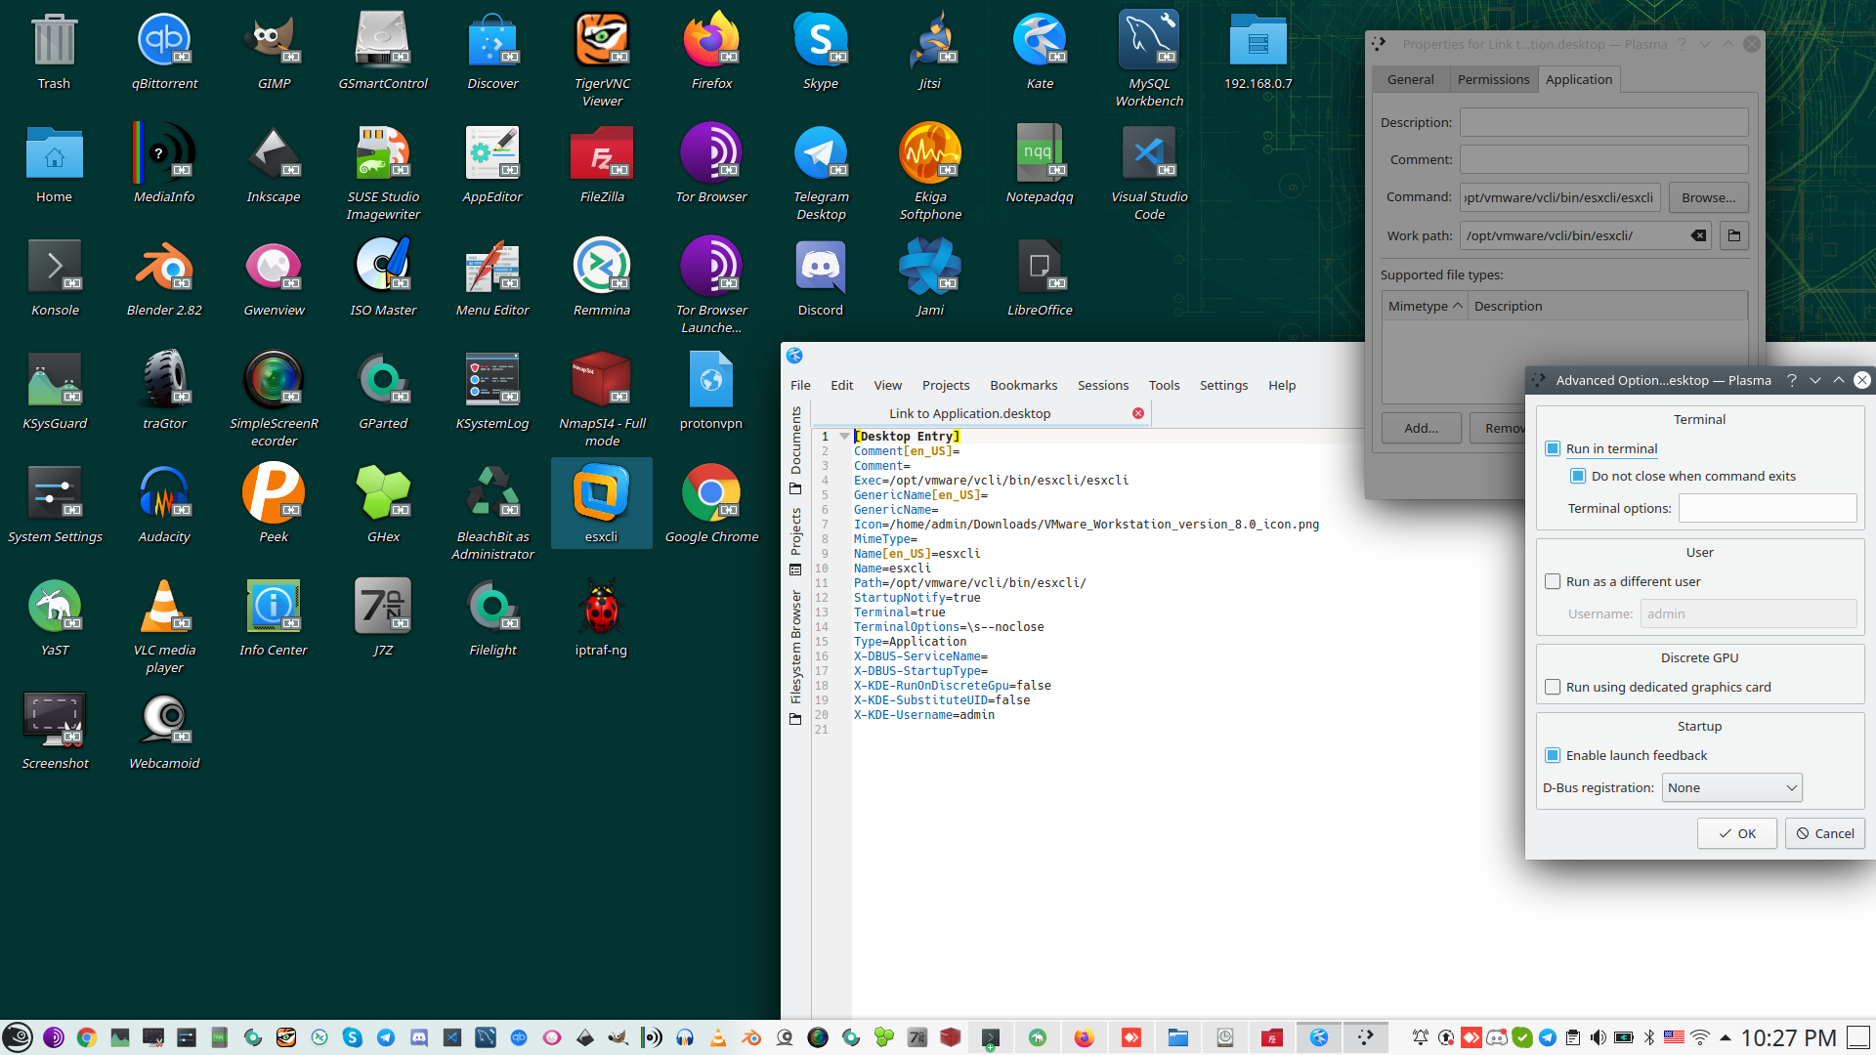Image resolution: width=1876 pixels, height=1055 pixels.
Task: Open the GIMP desktop icon
Action: click(274, 43)
